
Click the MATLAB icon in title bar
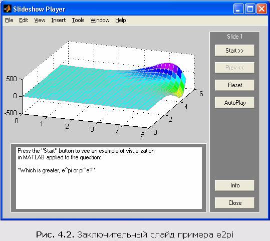[8, 9]
